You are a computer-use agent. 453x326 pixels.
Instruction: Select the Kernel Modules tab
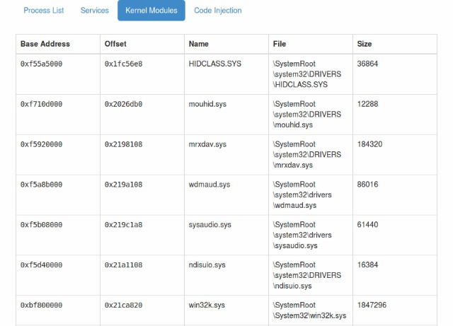pyautogui.click(x=151, y=11)
